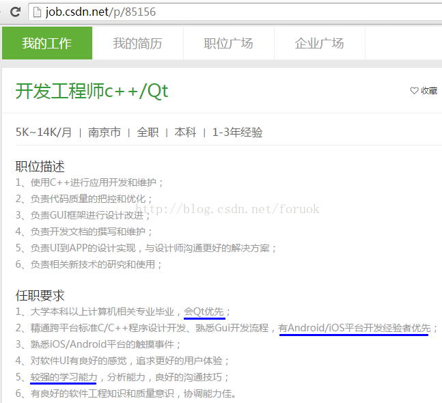Image resolution: width=442 pixels, height=403 pixels.
Task: Select the salary text 5K~14K/月
Action: pos(44,133)
